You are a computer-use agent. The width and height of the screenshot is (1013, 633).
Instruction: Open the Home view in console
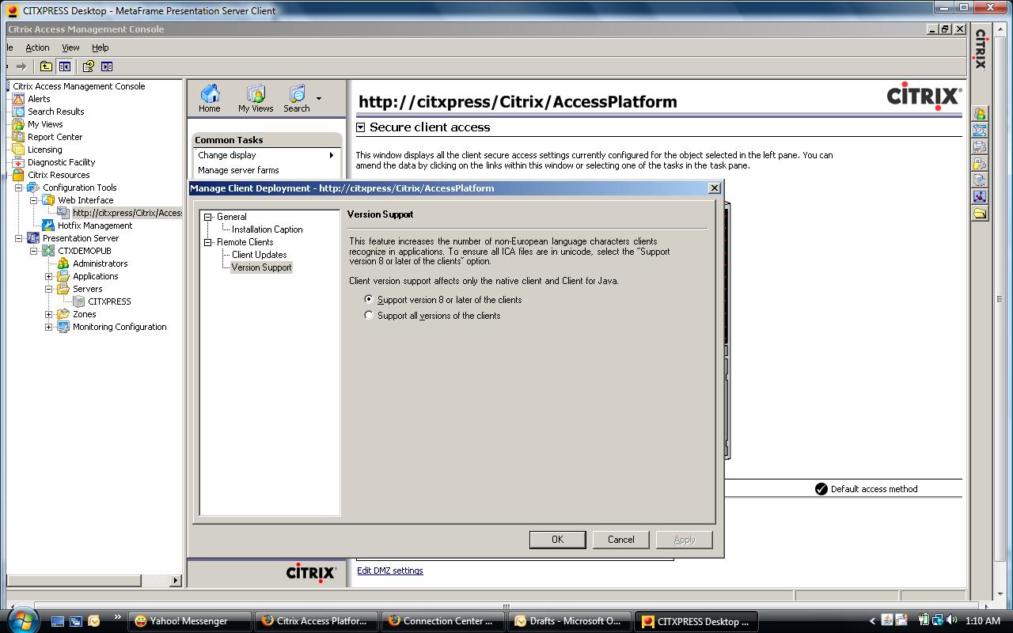pos(210,99)
